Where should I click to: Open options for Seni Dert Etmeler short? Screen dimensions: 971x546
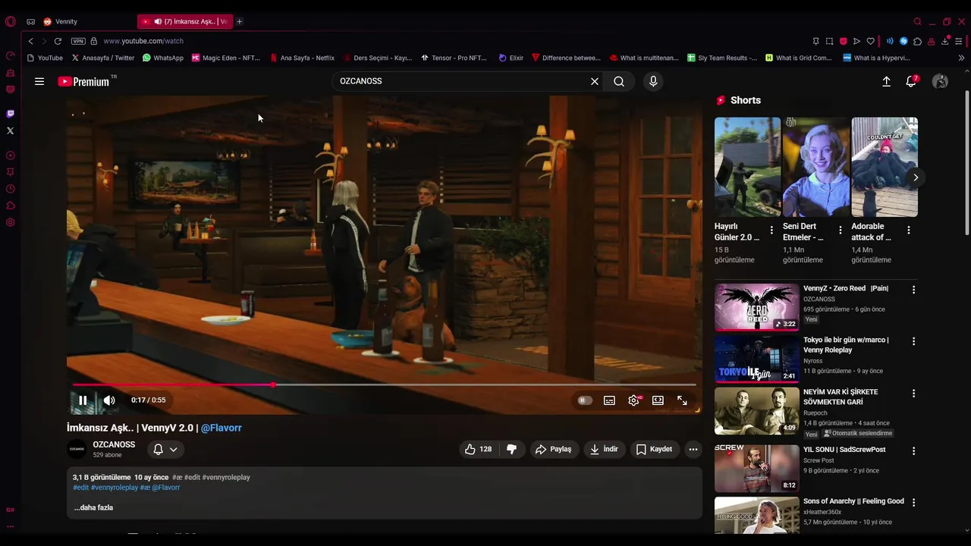point(840,230)
